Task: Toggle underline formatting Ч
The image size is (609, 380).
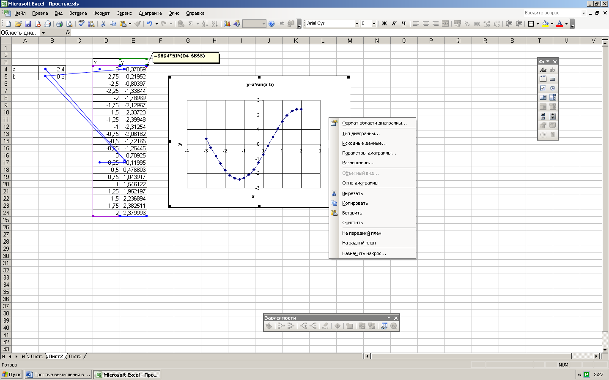Action: point(404,24)
